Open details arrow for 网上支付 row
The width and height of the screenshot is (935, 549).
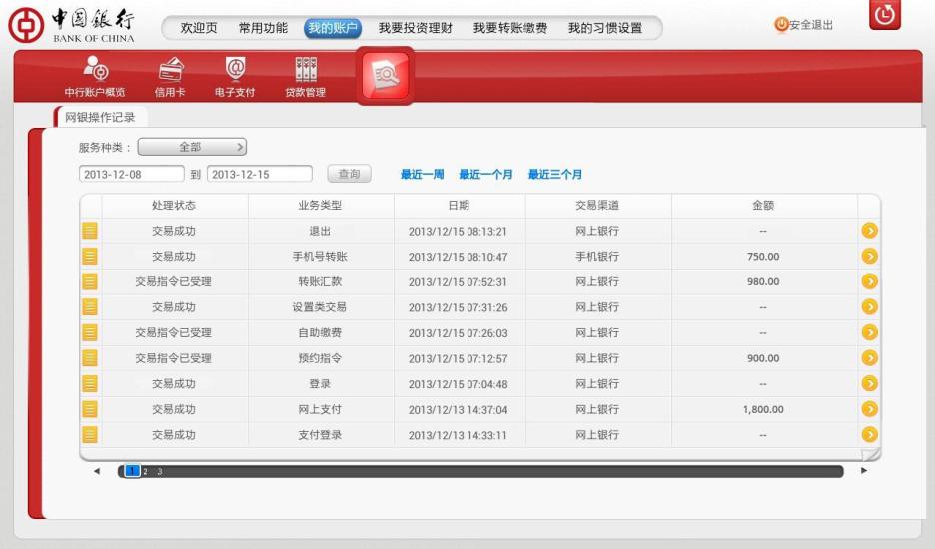pos(869,409)
